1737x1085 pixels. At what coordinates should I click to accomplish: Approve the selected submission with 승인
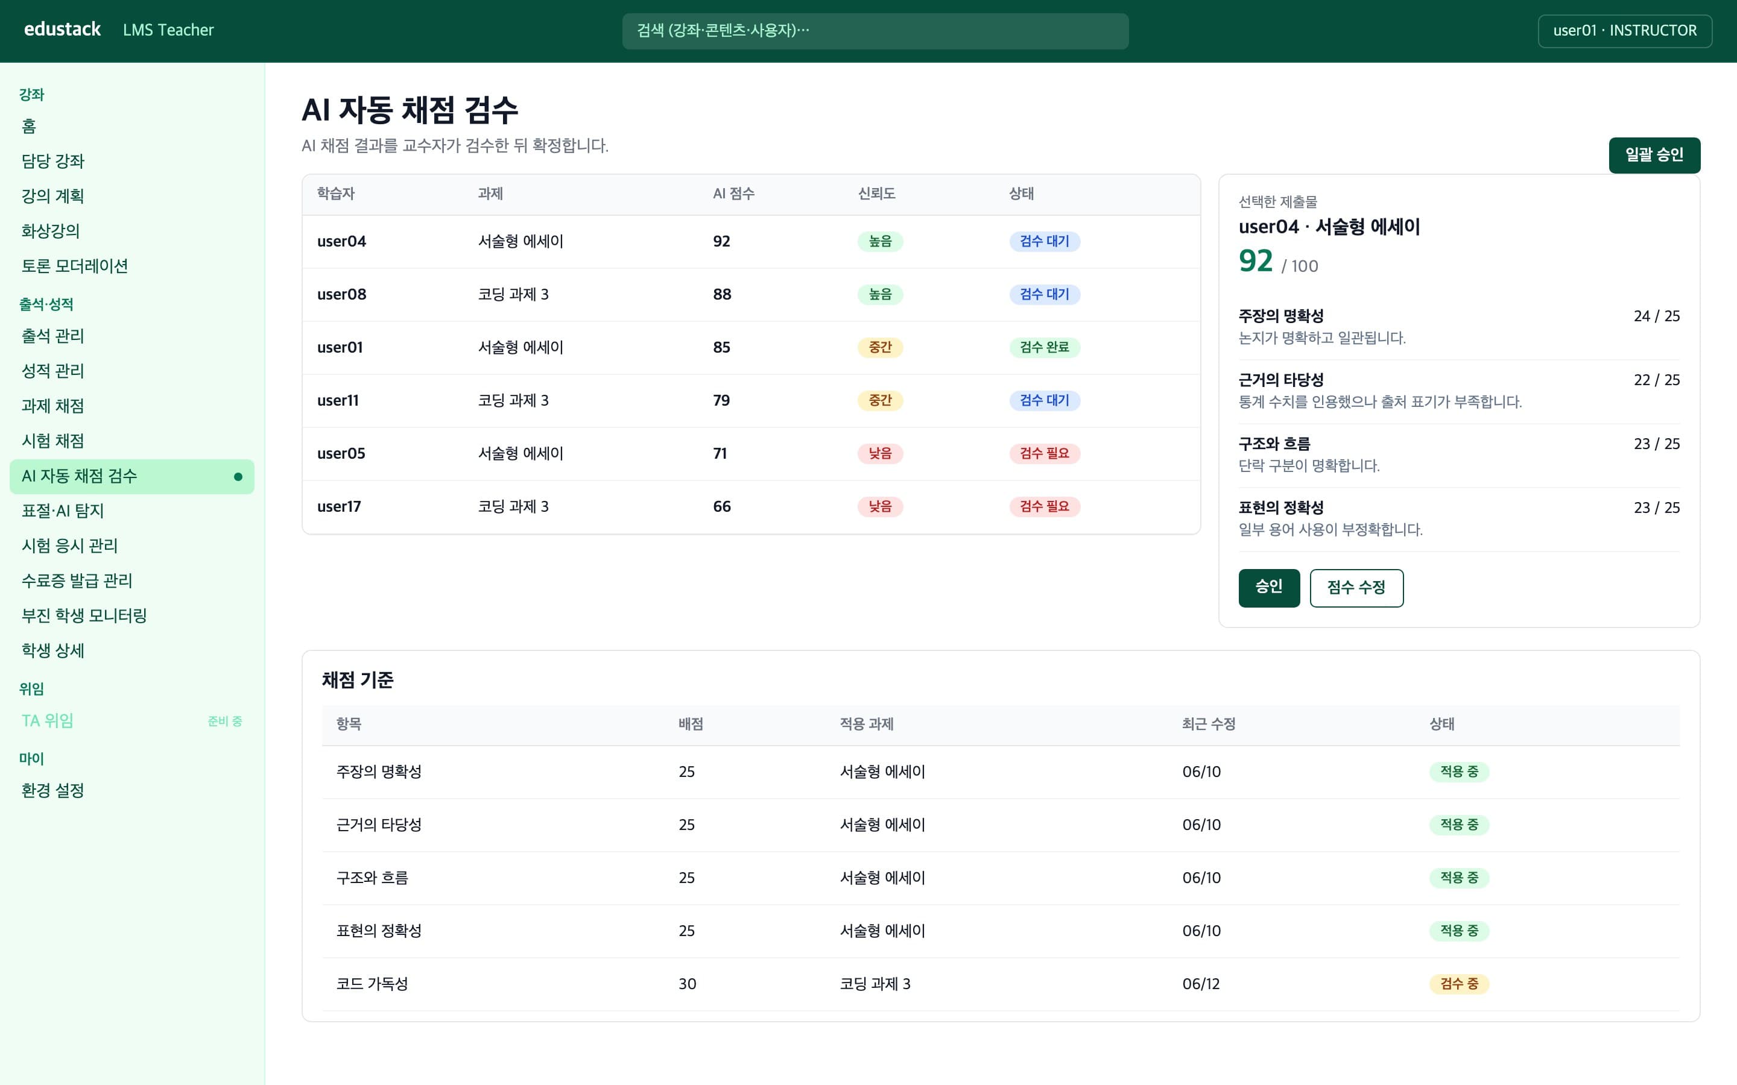pos(1268,588)
